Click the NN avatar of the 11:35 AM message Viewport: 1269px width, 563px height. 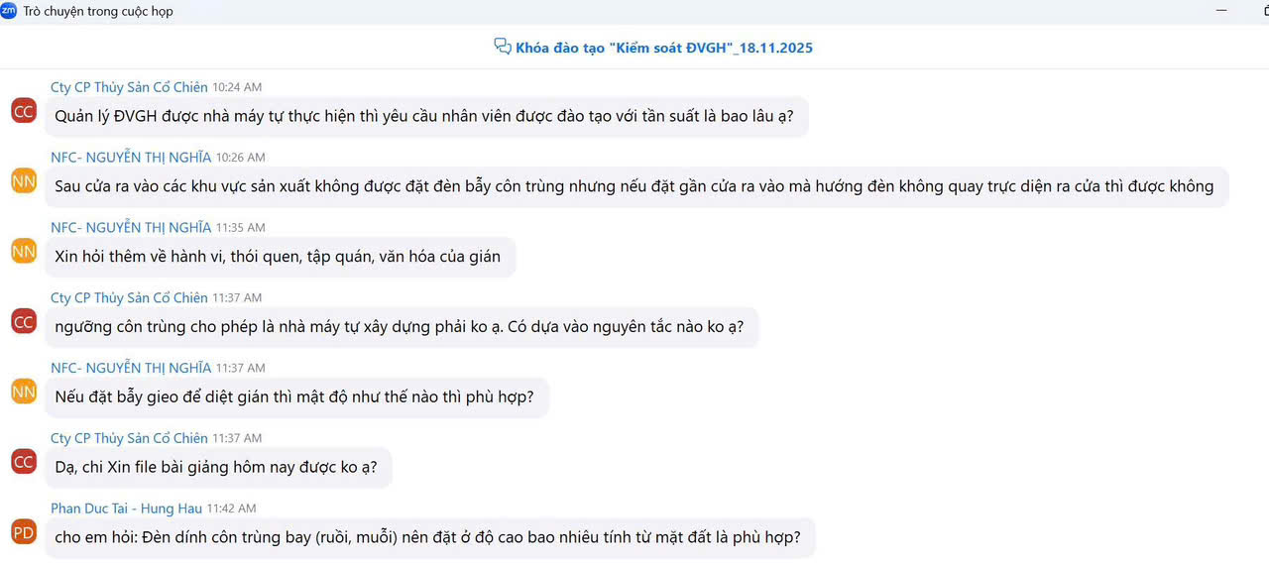pyautogui.click(x=24, y=251)
